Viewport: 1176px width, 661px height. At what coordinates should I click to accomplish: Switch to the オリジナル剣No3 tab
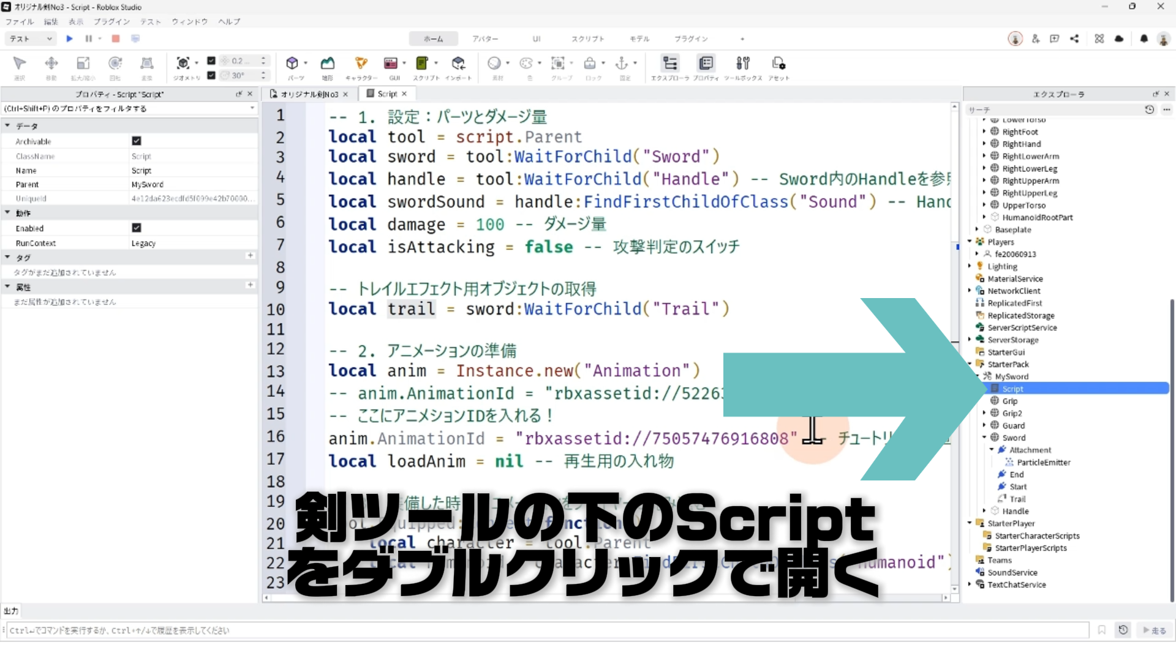[308, 94]
